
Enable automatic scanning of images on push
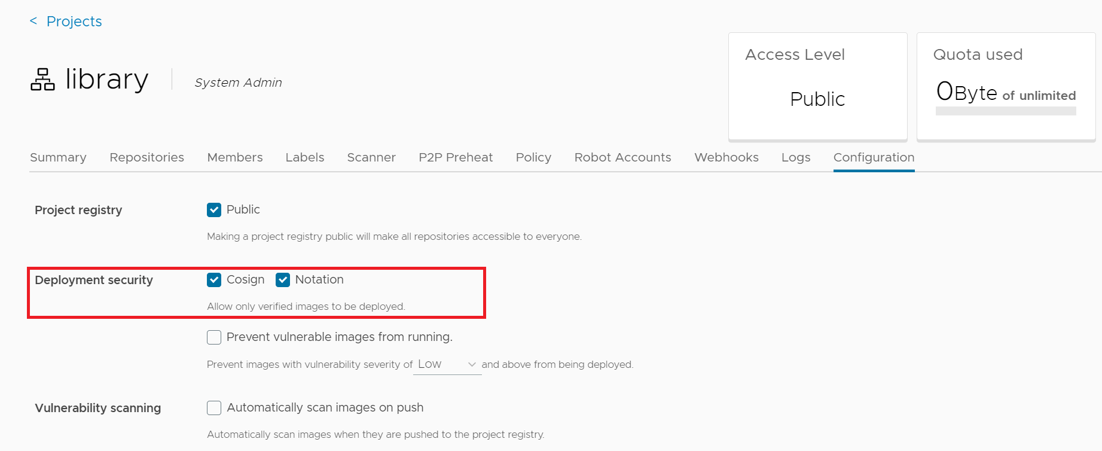[x=213, y=407]
